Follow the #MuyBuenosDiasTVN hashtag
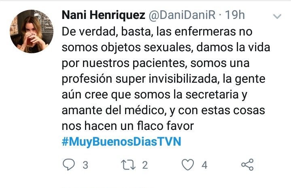This screenshot has width=291, height=188. [121, 142]
